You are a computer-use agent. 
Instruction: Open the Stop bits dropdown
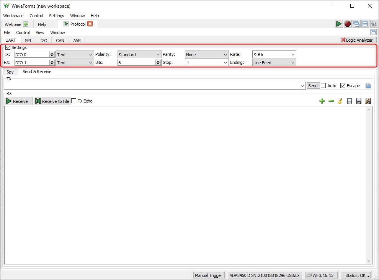[207, 63]
